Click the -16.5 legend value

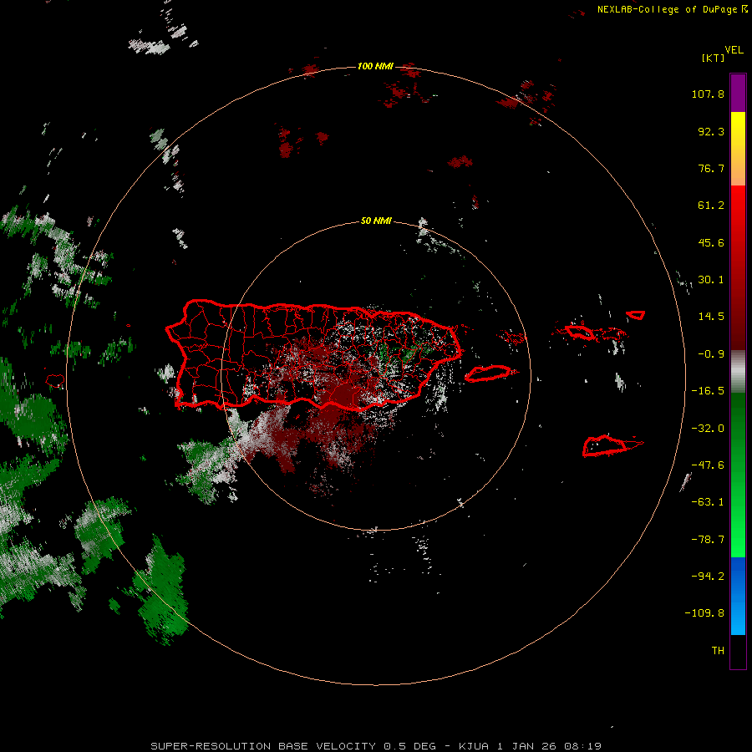click(708, 391)
